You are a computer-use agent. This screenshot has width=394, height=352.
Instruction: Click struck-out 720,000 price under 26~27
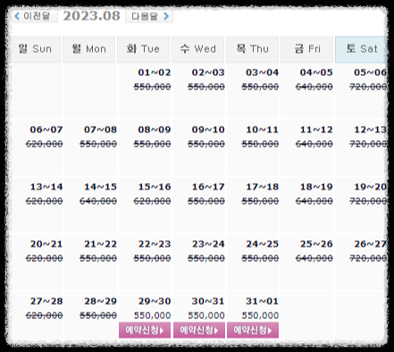[368, 258]
